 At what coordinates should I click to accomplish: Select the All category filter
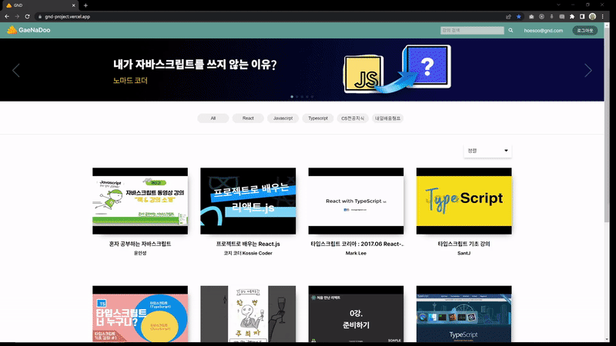(213, 118)
